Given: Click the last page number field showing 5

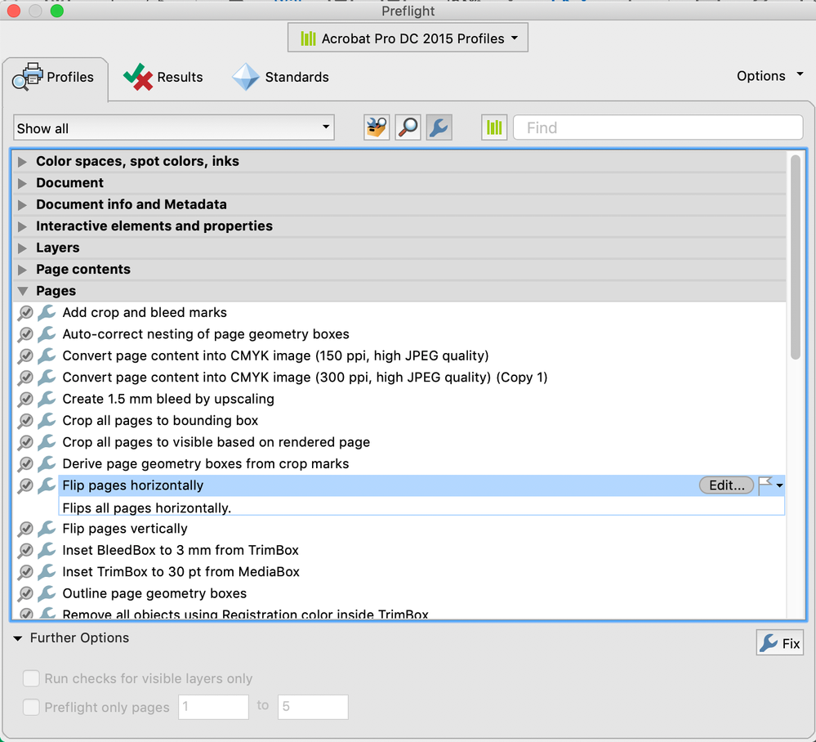Looking at the screenshot, I should [313, 707].
